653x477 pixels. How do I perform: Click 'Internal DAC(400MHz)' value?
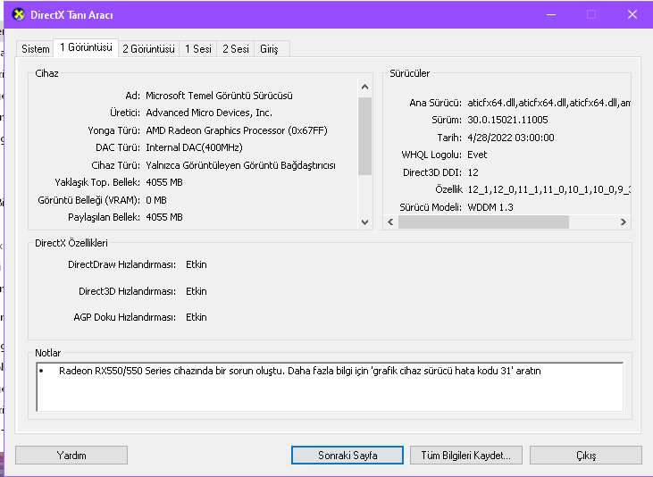(x=194, y=147)
